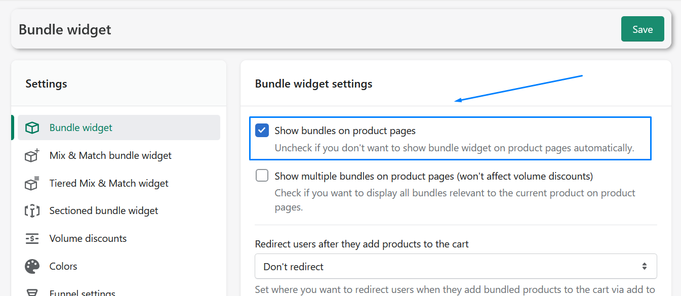Click the Bundle widget settings heading
Screen dimensions: 681x296
coord(313,83)
